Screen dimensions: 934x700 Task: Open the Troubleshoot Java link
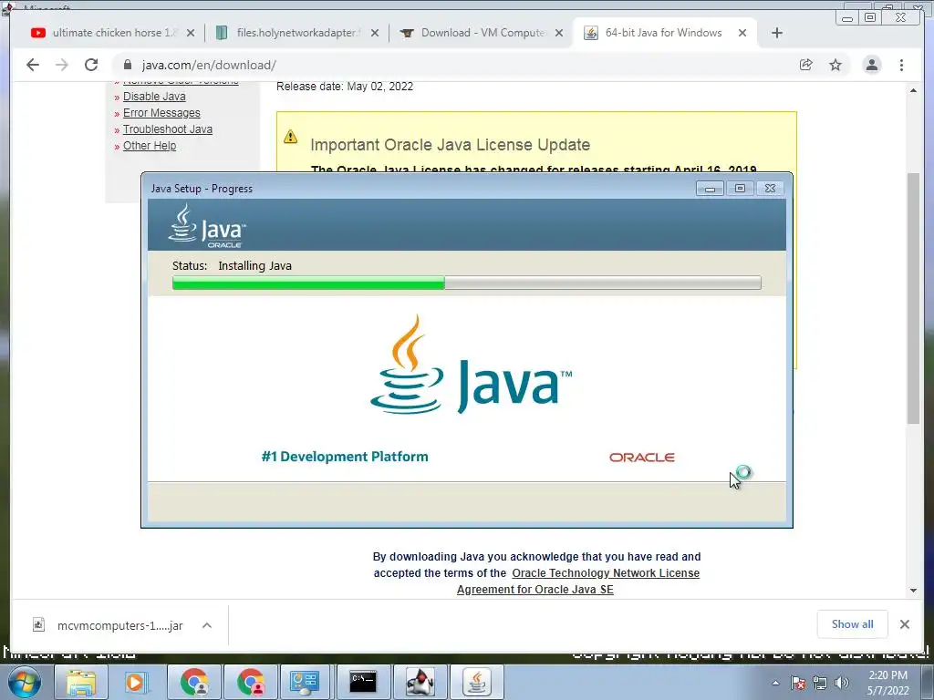tap(168, 129)
